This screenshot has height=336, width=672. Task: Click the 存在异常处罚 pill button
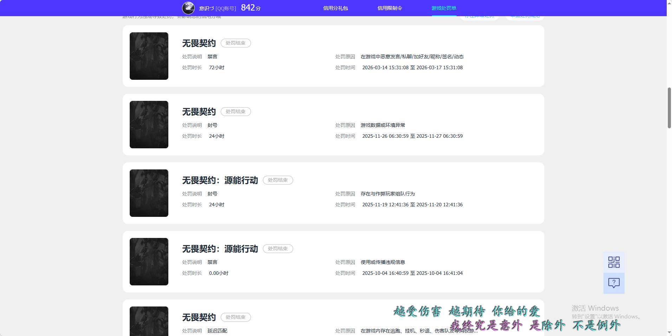click(x=479, y=16)
